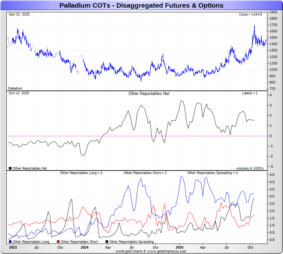The width and height of the screenshot is (283, 254).
Task: Click the copyright text 'world gold charts © www.goldchartsrus.com'
Action: tap(151, 251)
